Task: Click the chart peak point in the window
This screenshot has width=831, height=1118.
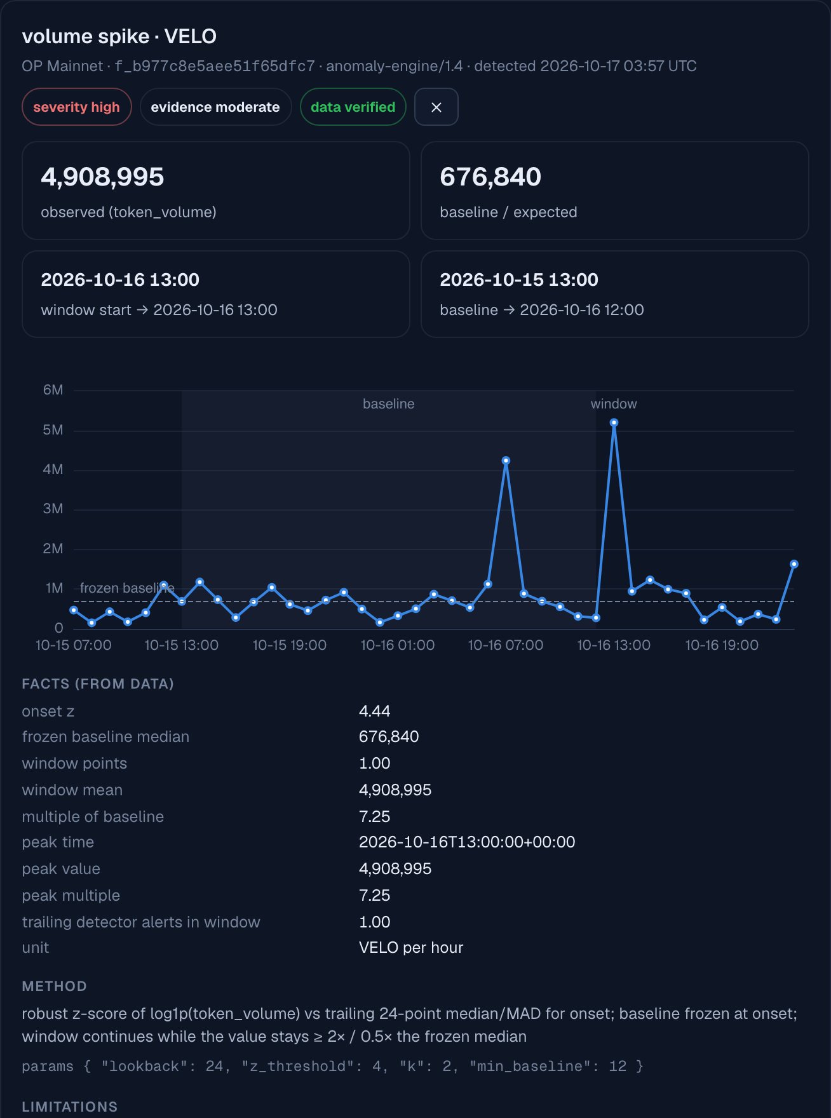Action: click(x=614, y=422)
